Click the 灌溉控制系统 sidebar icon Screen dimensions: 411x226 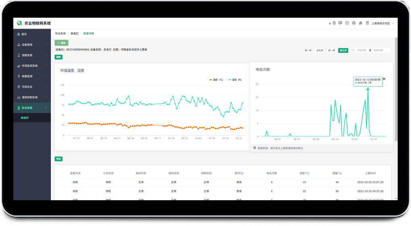tap(19, 97)
